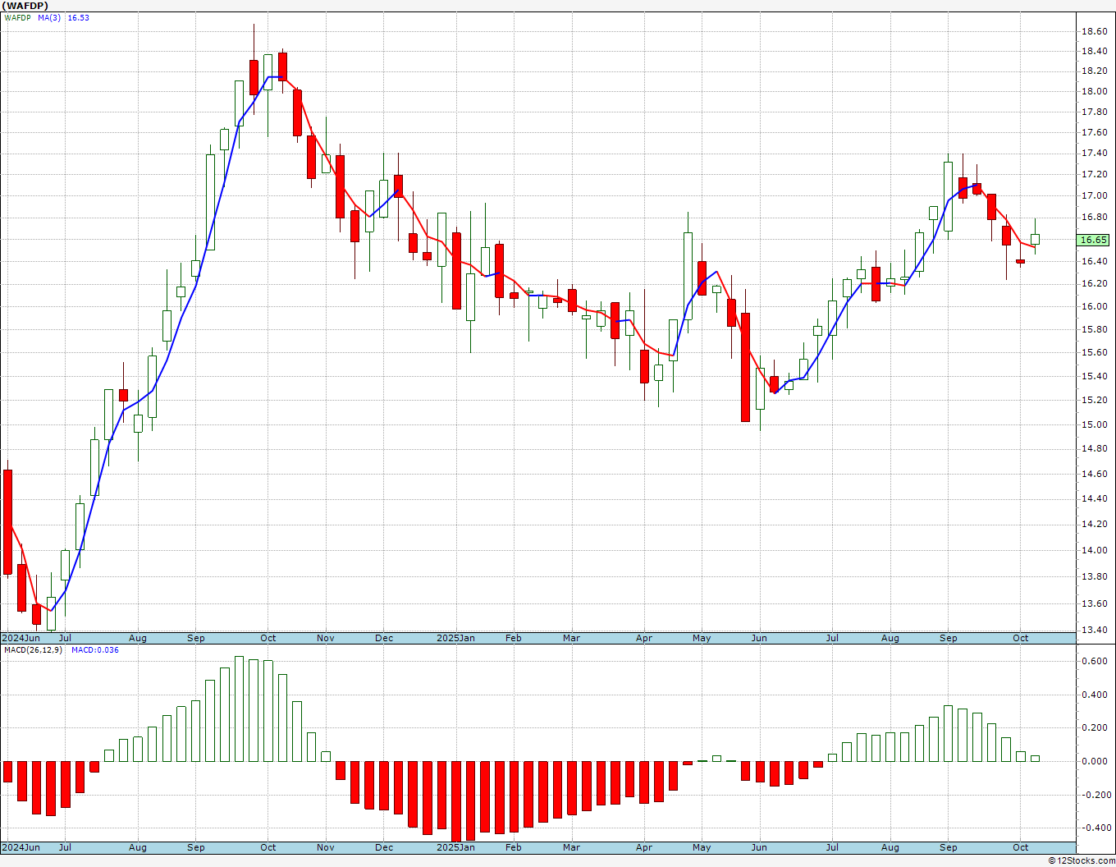
Task: Select the 14.40 price axis label
Action: (x=1093, y=498)
